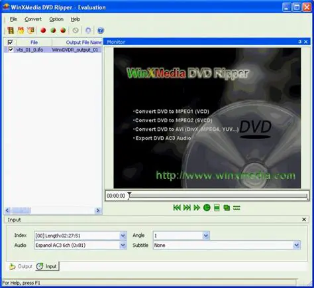
Task: Click the application icon in the title bar
Action: point(6,7)
